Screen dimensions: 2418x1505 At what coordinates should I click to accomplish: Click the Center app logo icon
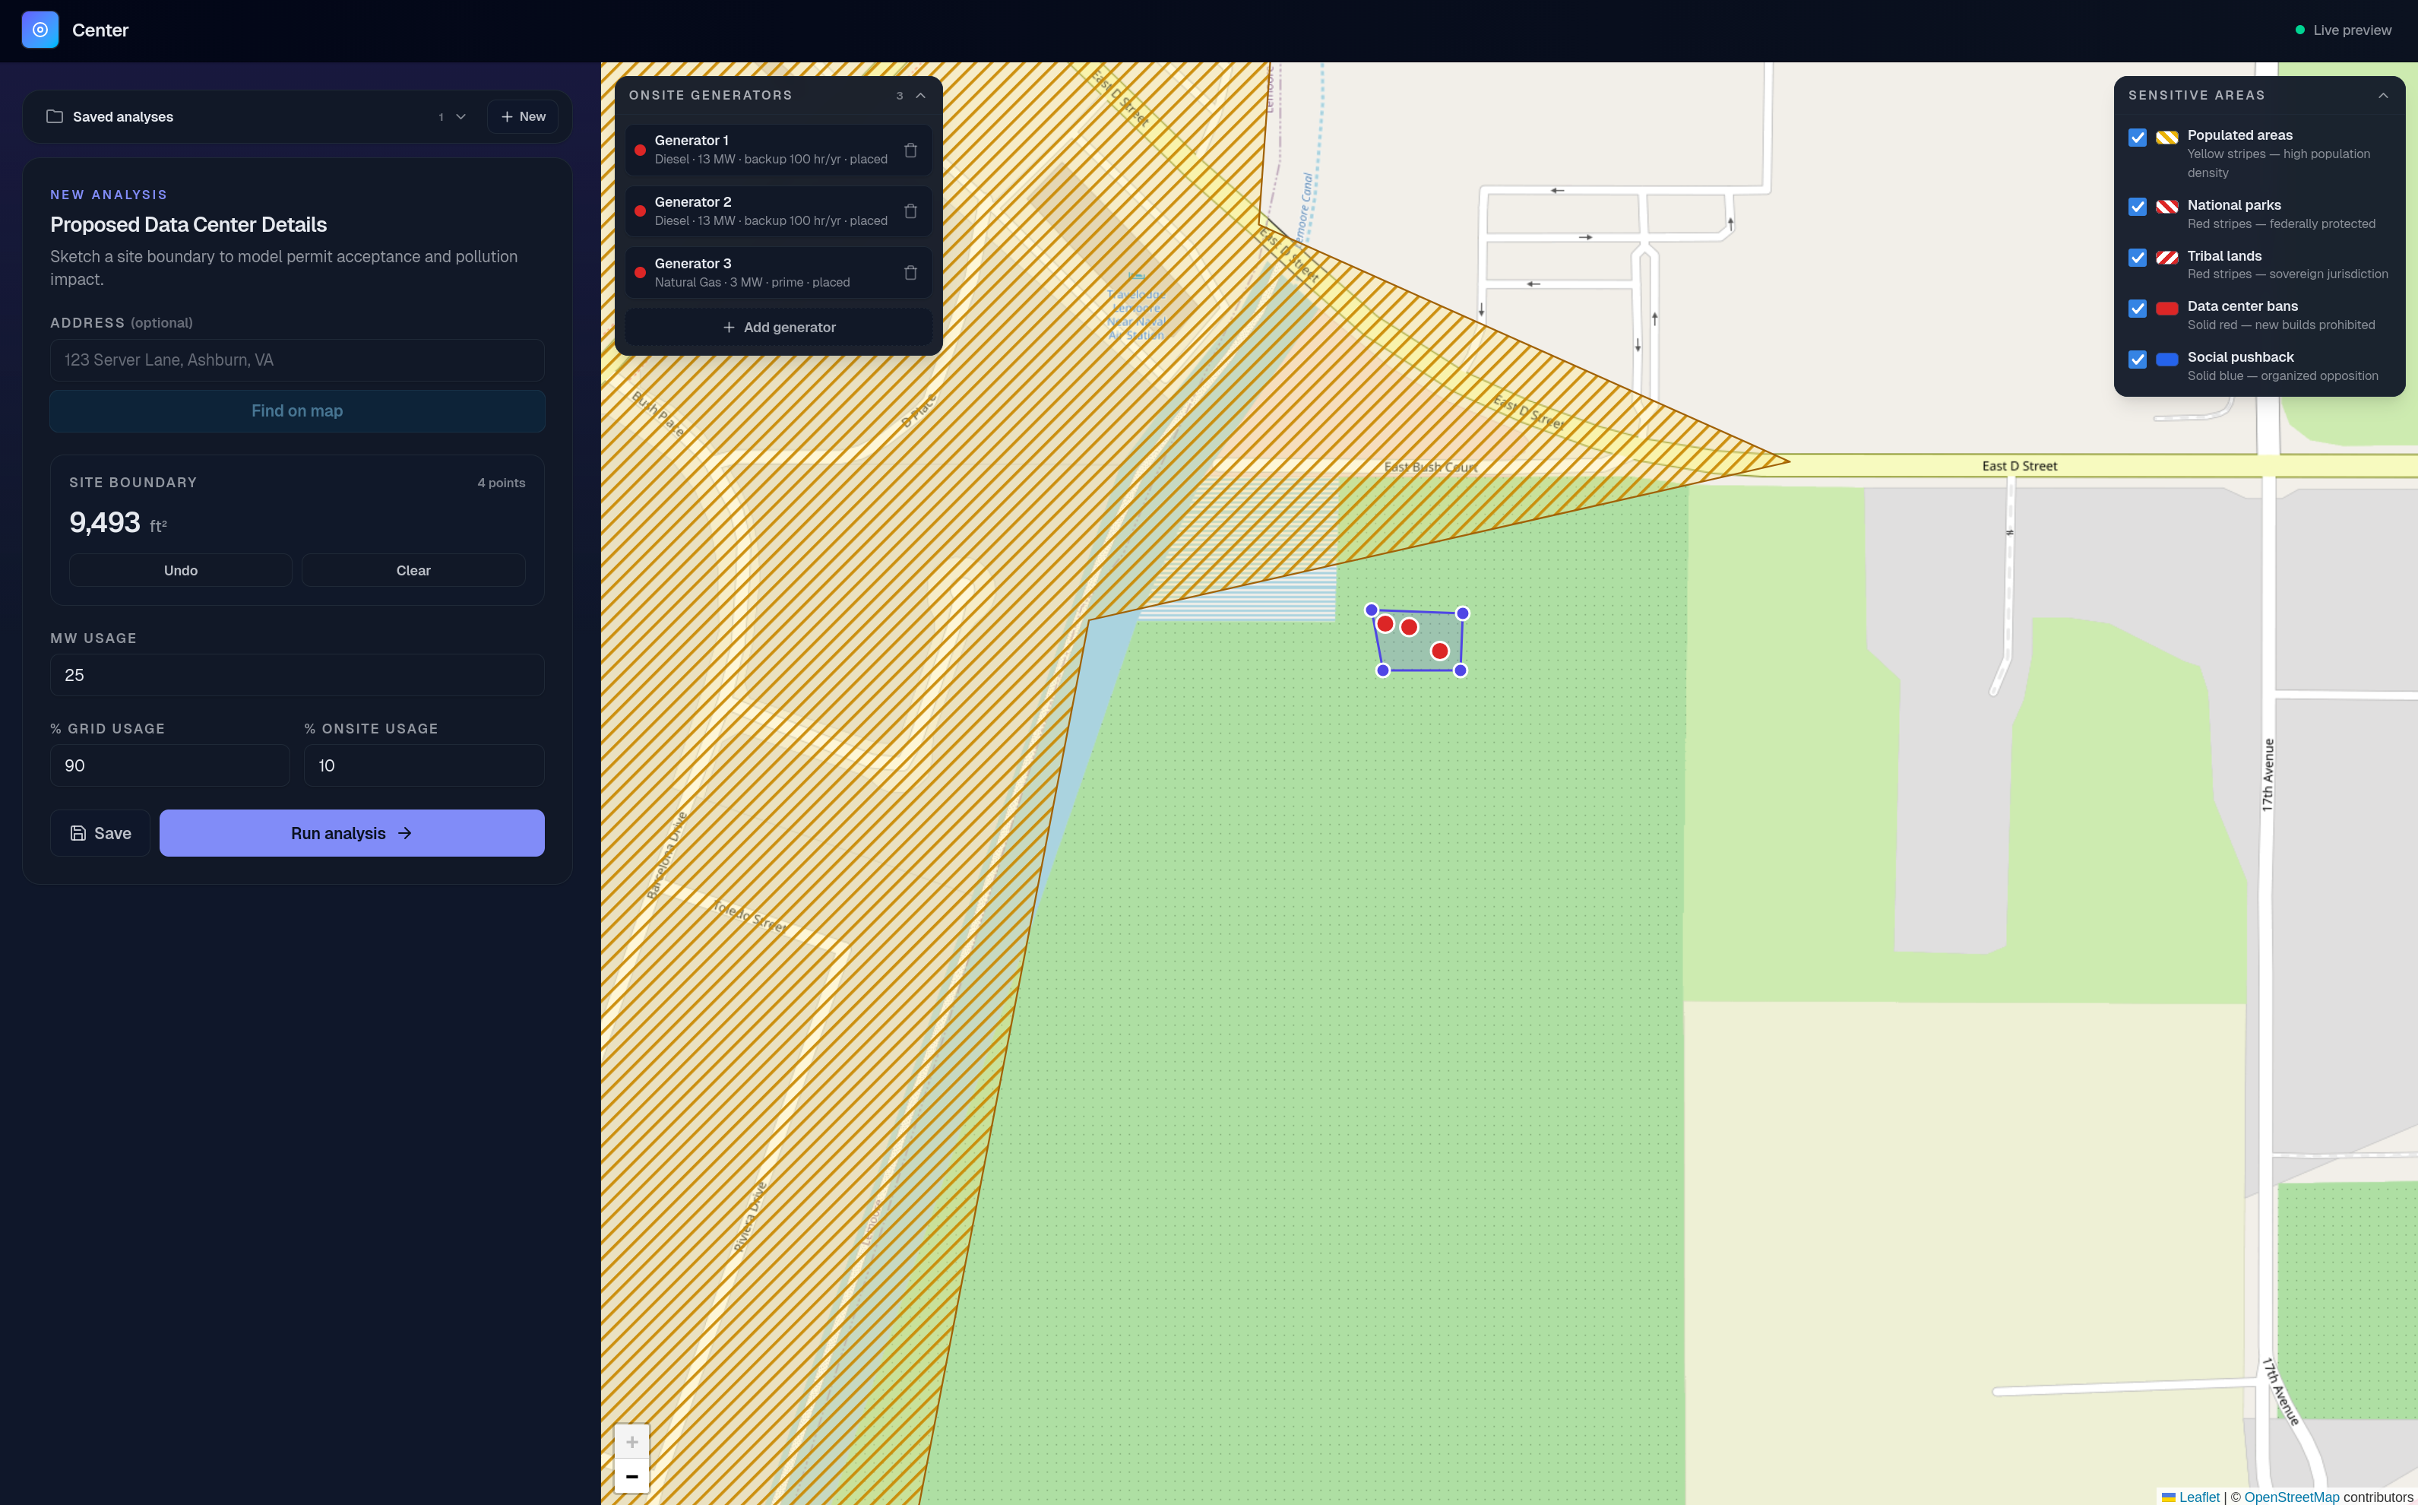click(x=40, y=30)
